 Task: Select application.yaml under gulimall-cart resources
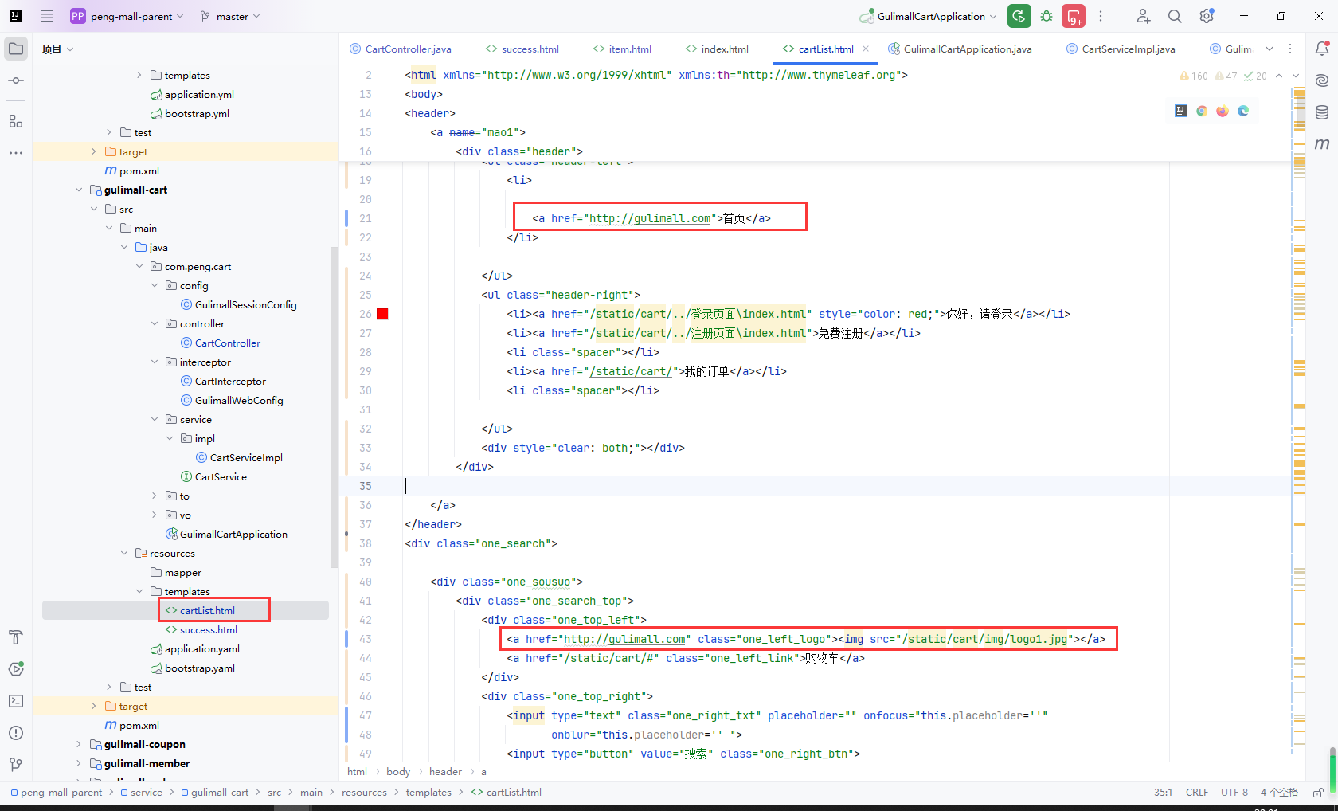202,648
